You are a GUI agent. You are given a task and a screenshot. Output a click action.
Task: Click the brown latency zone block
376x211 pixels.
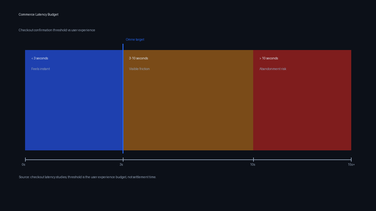[x=188, y=109]
